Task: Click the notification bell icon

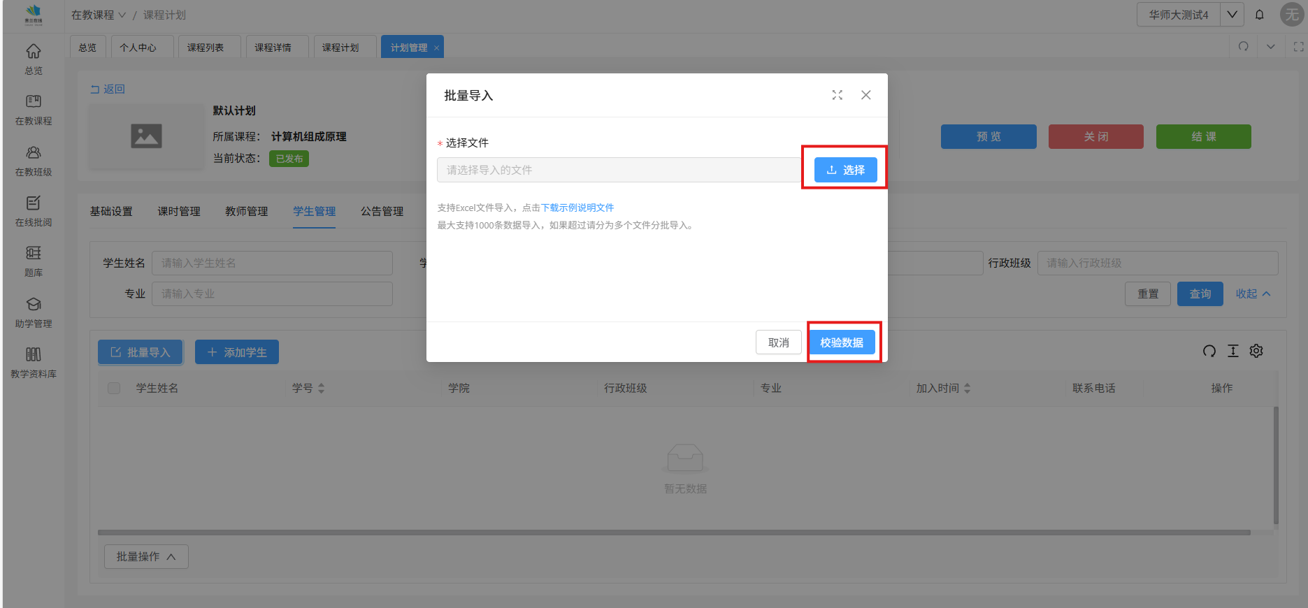Action: coord(1259,15)
